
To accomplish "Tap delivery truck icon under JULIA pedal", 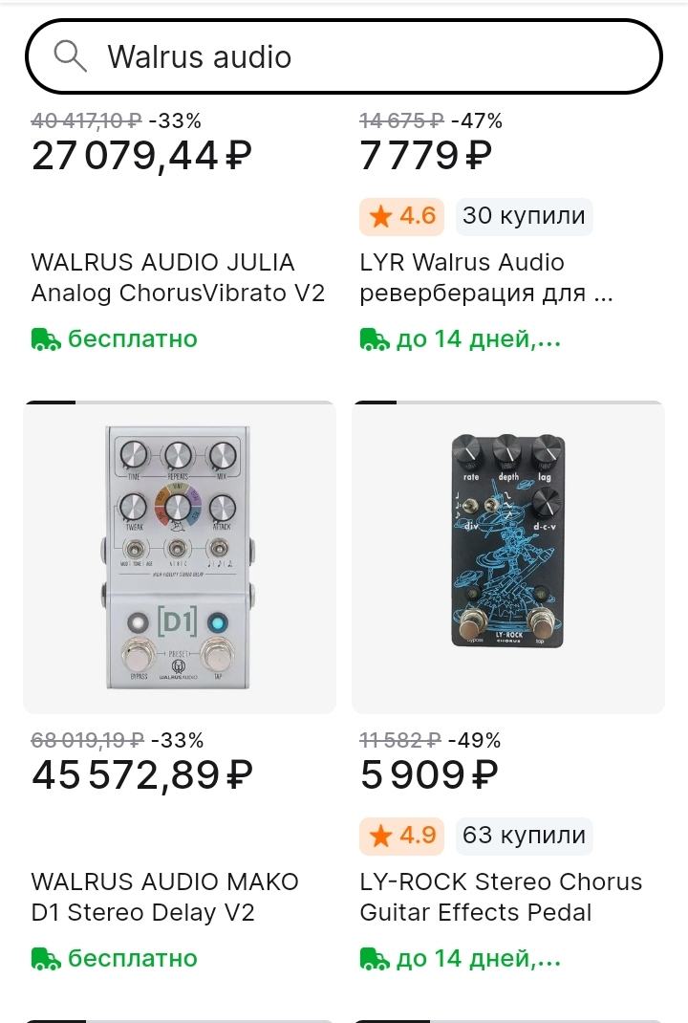I will pos(46,339).
